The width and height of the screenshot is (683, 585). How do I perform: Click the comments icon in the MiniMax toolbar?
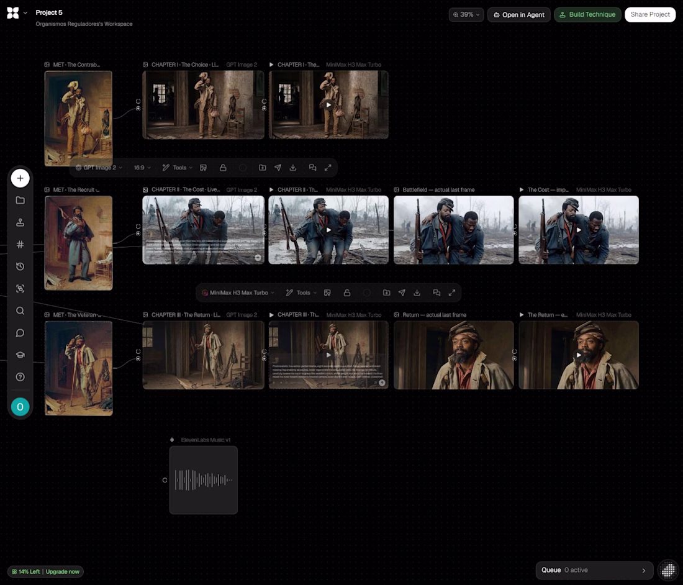(x=436, y=292)
